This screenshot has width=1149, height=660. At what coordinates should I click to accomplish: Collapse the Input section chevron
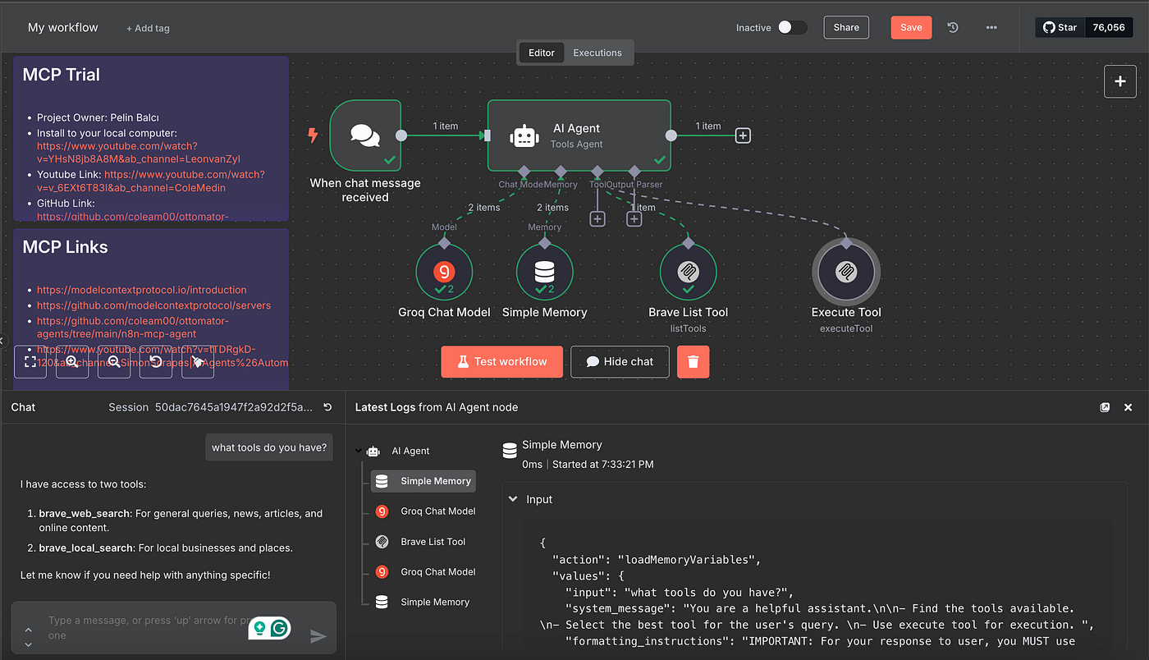click(513, 499)
